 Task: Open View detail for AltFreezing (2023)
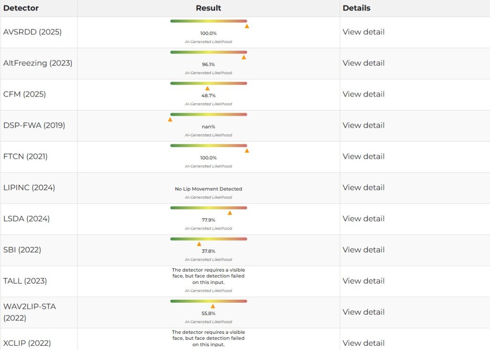364,63
